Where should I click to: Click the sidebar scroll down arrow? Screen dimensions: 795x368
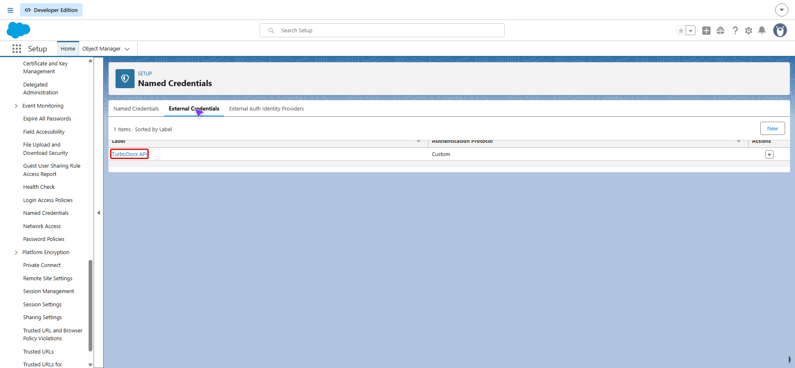pos(90,365)
